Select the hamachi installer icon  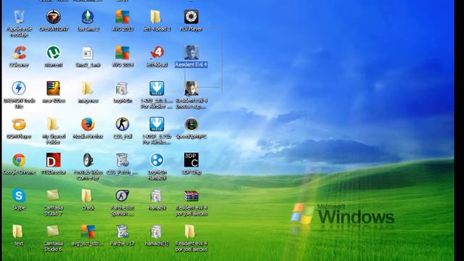click(157, 196)
